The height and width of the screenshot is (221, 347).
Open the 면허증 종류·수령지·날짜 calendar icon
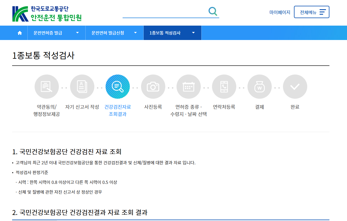[x=189, y=86]
